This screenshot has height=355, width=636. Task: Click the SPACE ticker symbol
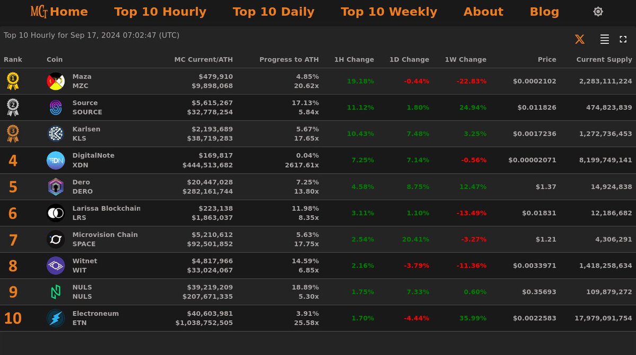84,244
